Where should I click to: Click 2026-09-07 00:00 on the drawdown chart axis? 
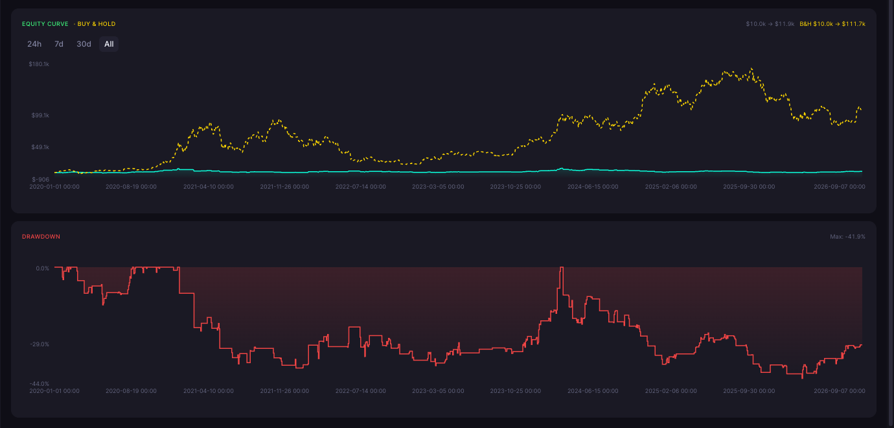point(840,392)
